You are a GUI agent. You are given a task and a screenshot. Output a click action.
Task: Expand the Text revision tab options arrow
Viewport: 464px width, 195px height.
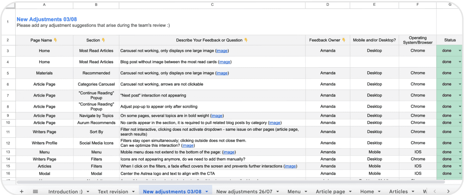coord(133,192)
